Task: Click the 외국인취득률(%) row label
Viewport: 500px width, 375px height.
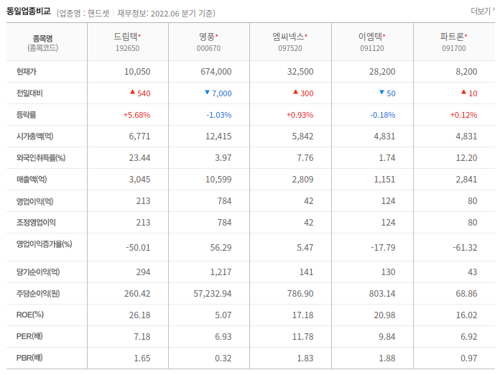Action: pyautogui.click(x=41, y=158)
